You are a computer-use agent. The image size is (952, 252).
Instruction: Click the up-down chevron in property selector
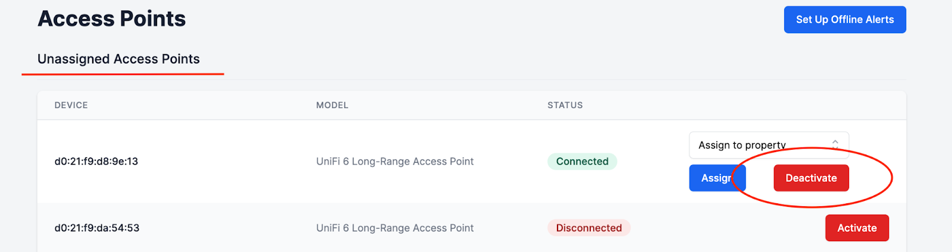835,144
